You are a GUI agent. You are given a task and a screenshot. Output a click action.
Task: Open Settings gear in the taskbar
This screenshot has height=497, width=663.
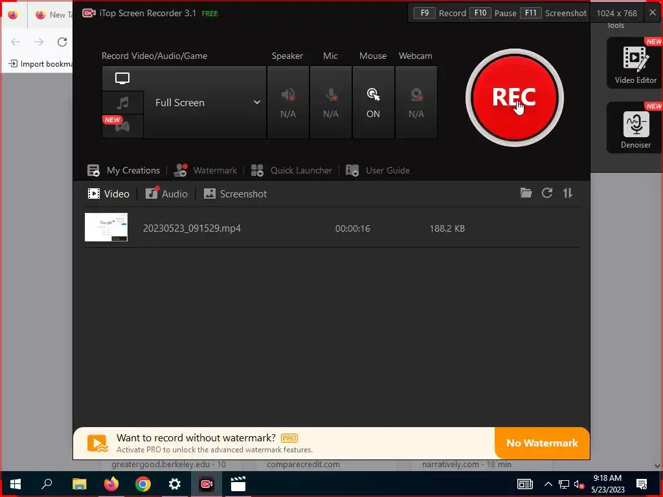point(175,484)
